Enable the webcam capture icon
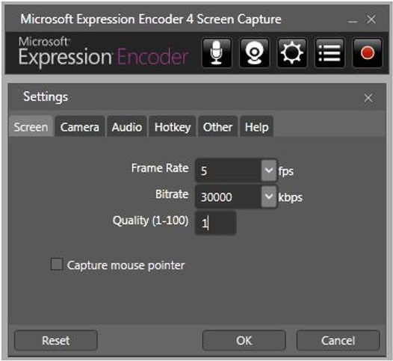The width and height of the screenshot is (393, 361). [x=254, y=53]
